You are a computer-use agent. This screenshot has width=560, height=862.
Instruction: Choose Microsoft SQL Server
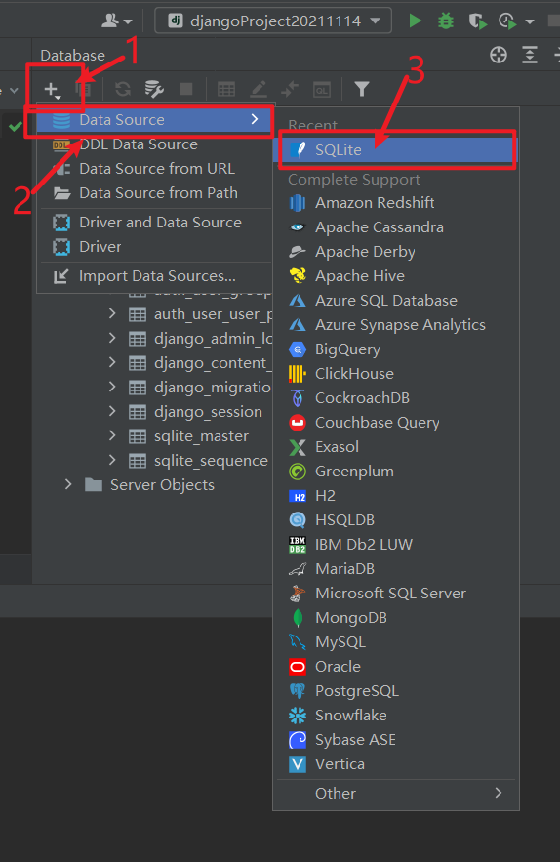pyautogui.click(x=396, y=594)
